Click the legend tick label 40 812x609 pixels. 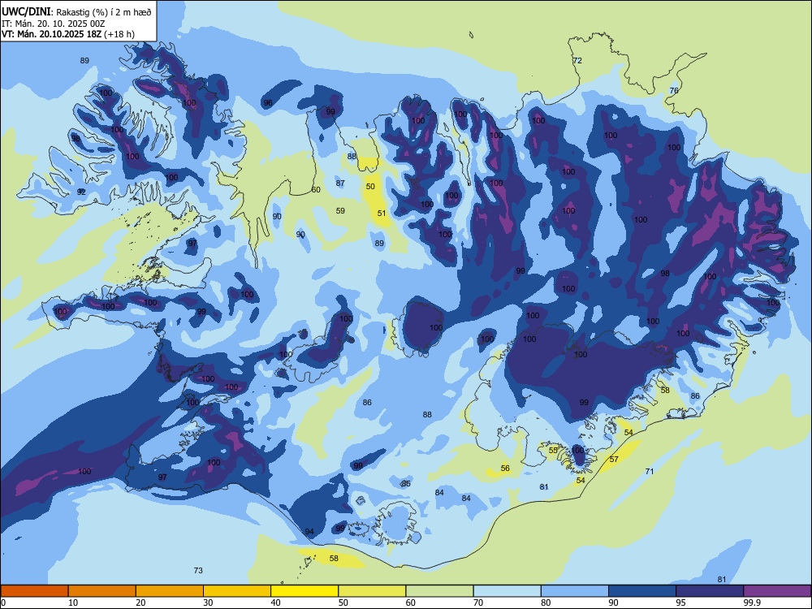pos(276,603)
